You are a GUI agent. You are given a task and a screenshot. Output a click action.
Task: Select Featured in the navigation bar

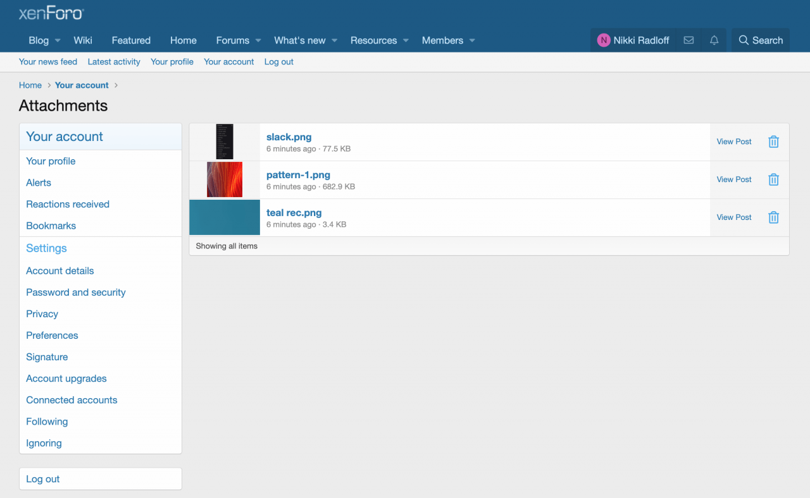[131, 40]
